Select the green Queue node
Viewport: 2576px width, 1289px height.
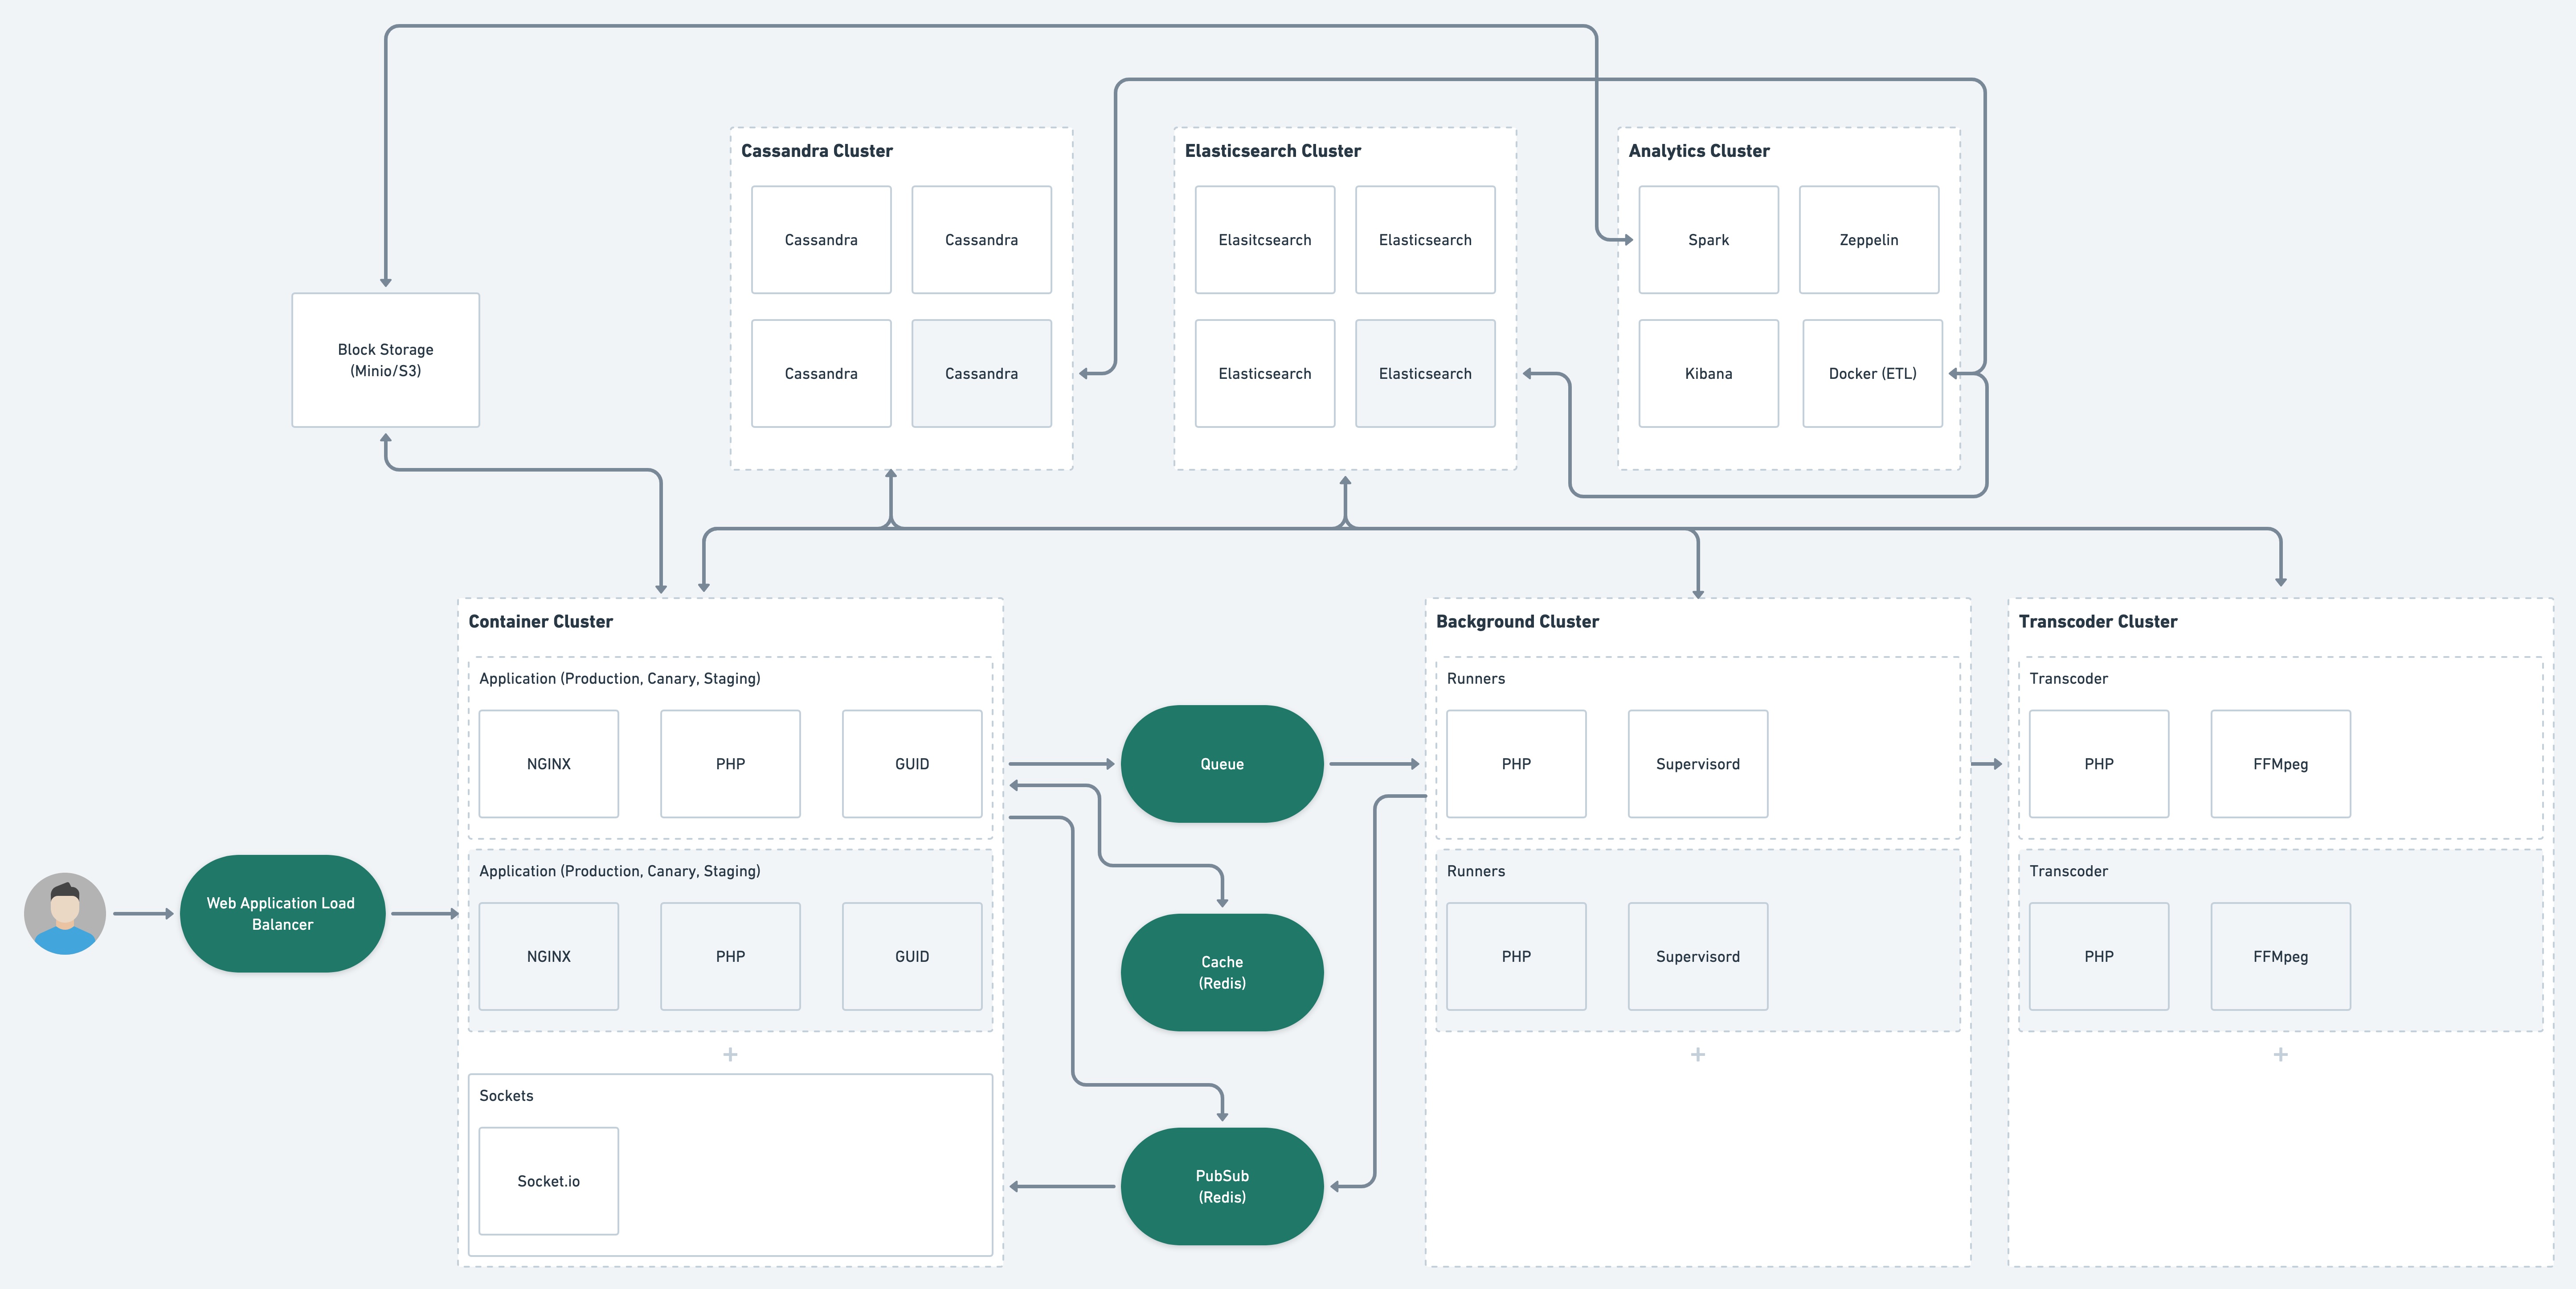coord(1221,764)
